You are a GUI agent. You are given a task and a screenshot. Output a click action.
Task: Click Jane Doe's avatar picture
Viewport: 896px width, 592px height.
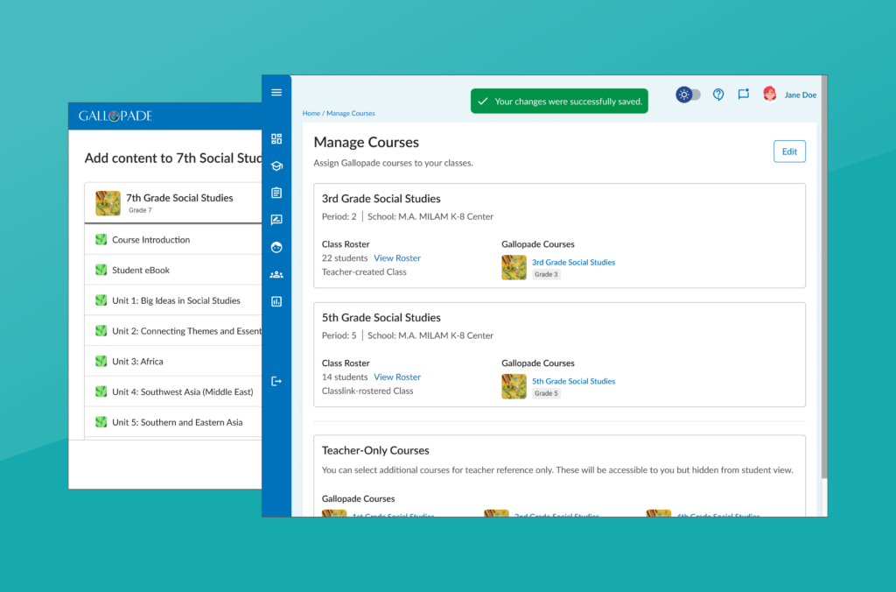(x=770, y=95)
